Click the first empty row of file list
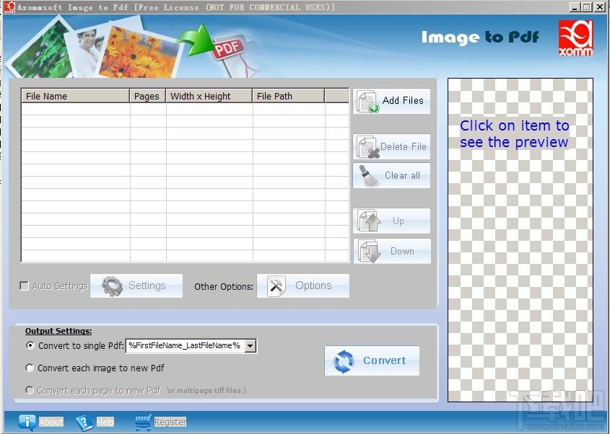610x434 pixels. coord(186,109)
